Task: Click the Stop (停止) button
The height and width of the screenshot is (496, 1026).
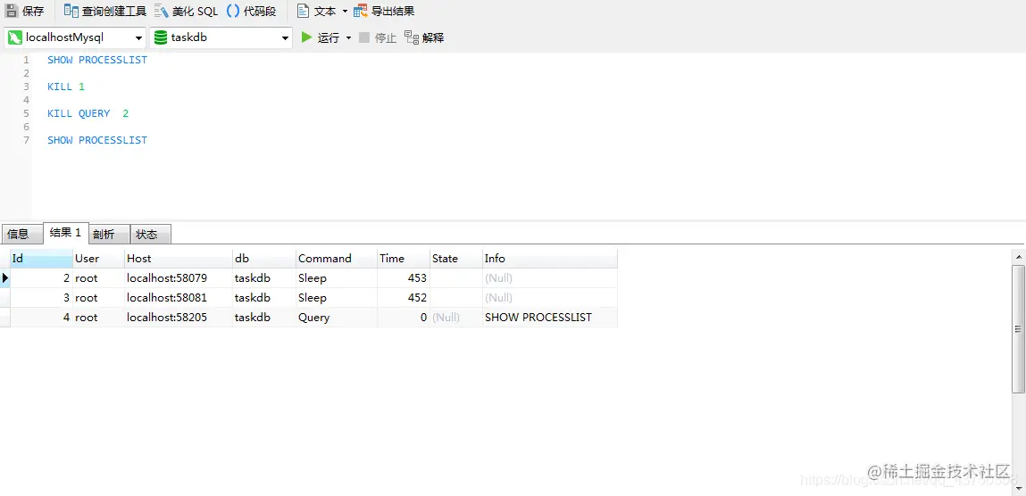Action: point(378,37)
